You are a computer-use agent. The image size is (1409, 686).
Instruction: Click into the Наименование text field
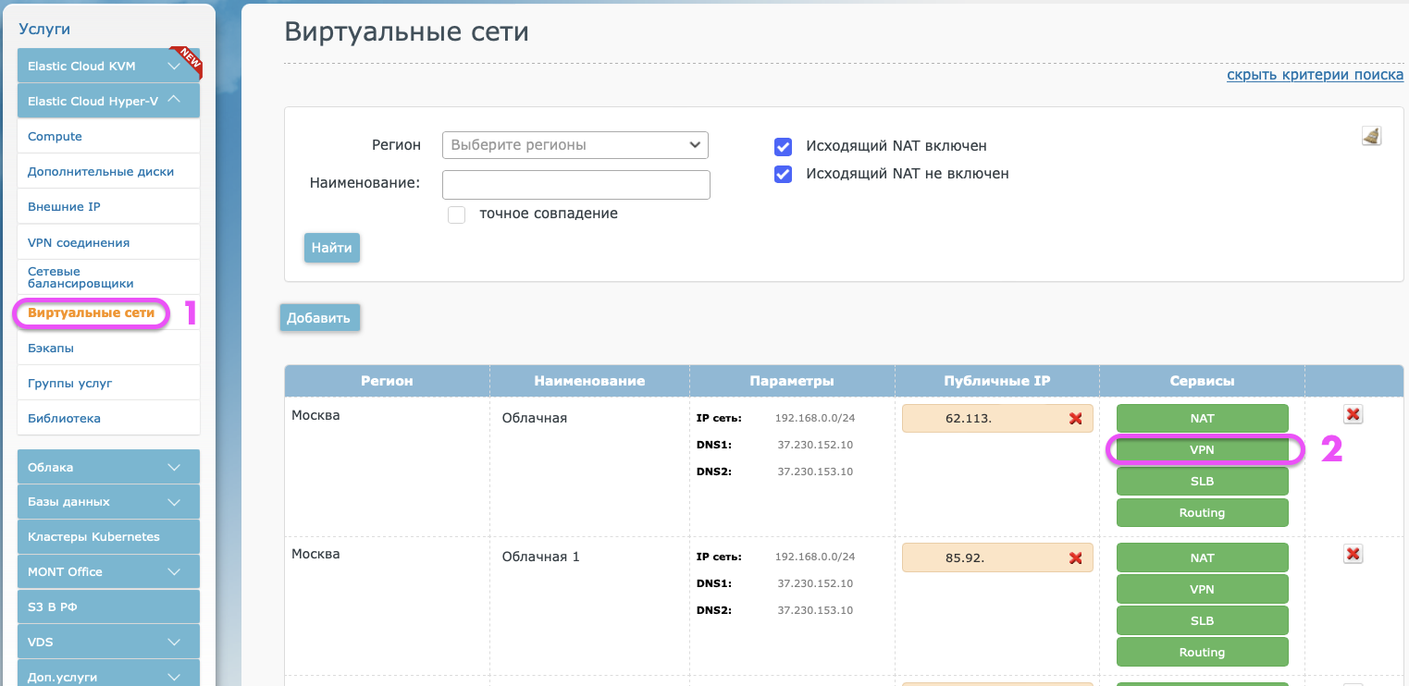(x=575, y=185)
